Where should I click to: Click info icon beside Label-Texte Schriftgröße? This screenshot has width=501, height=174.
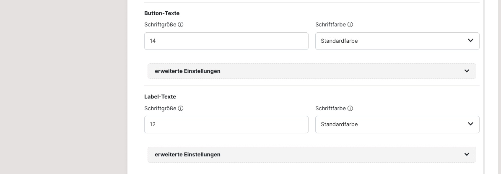click(181, 109)
